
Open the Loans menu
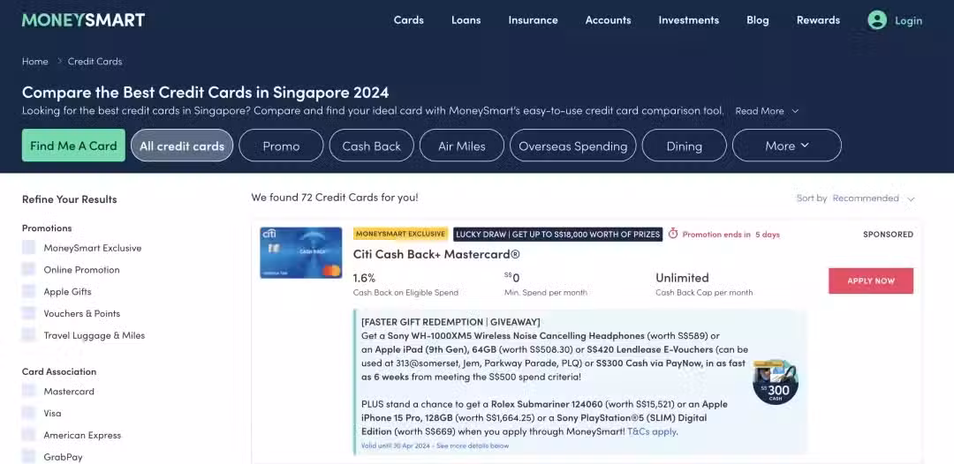tap(466, 20)
